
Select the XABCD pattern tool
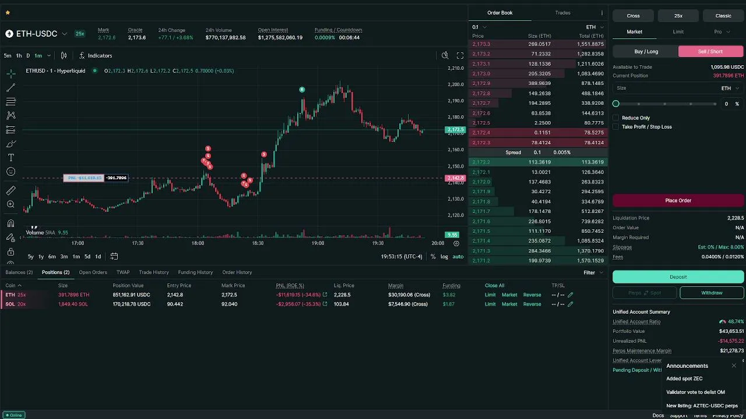coord(10,116)
